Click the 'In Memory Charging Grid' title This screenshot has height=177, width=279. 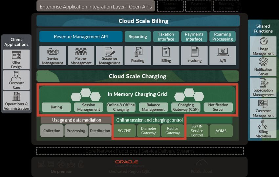coord(137,94)
